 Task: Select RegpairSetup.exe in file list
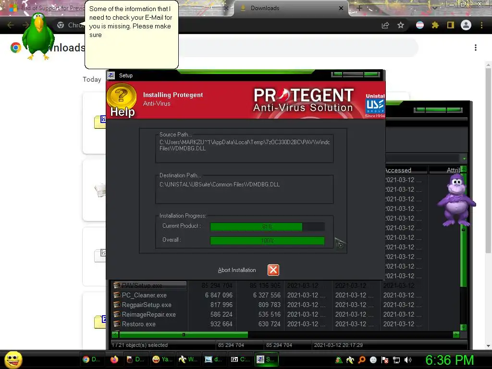[x=147, y=305]
